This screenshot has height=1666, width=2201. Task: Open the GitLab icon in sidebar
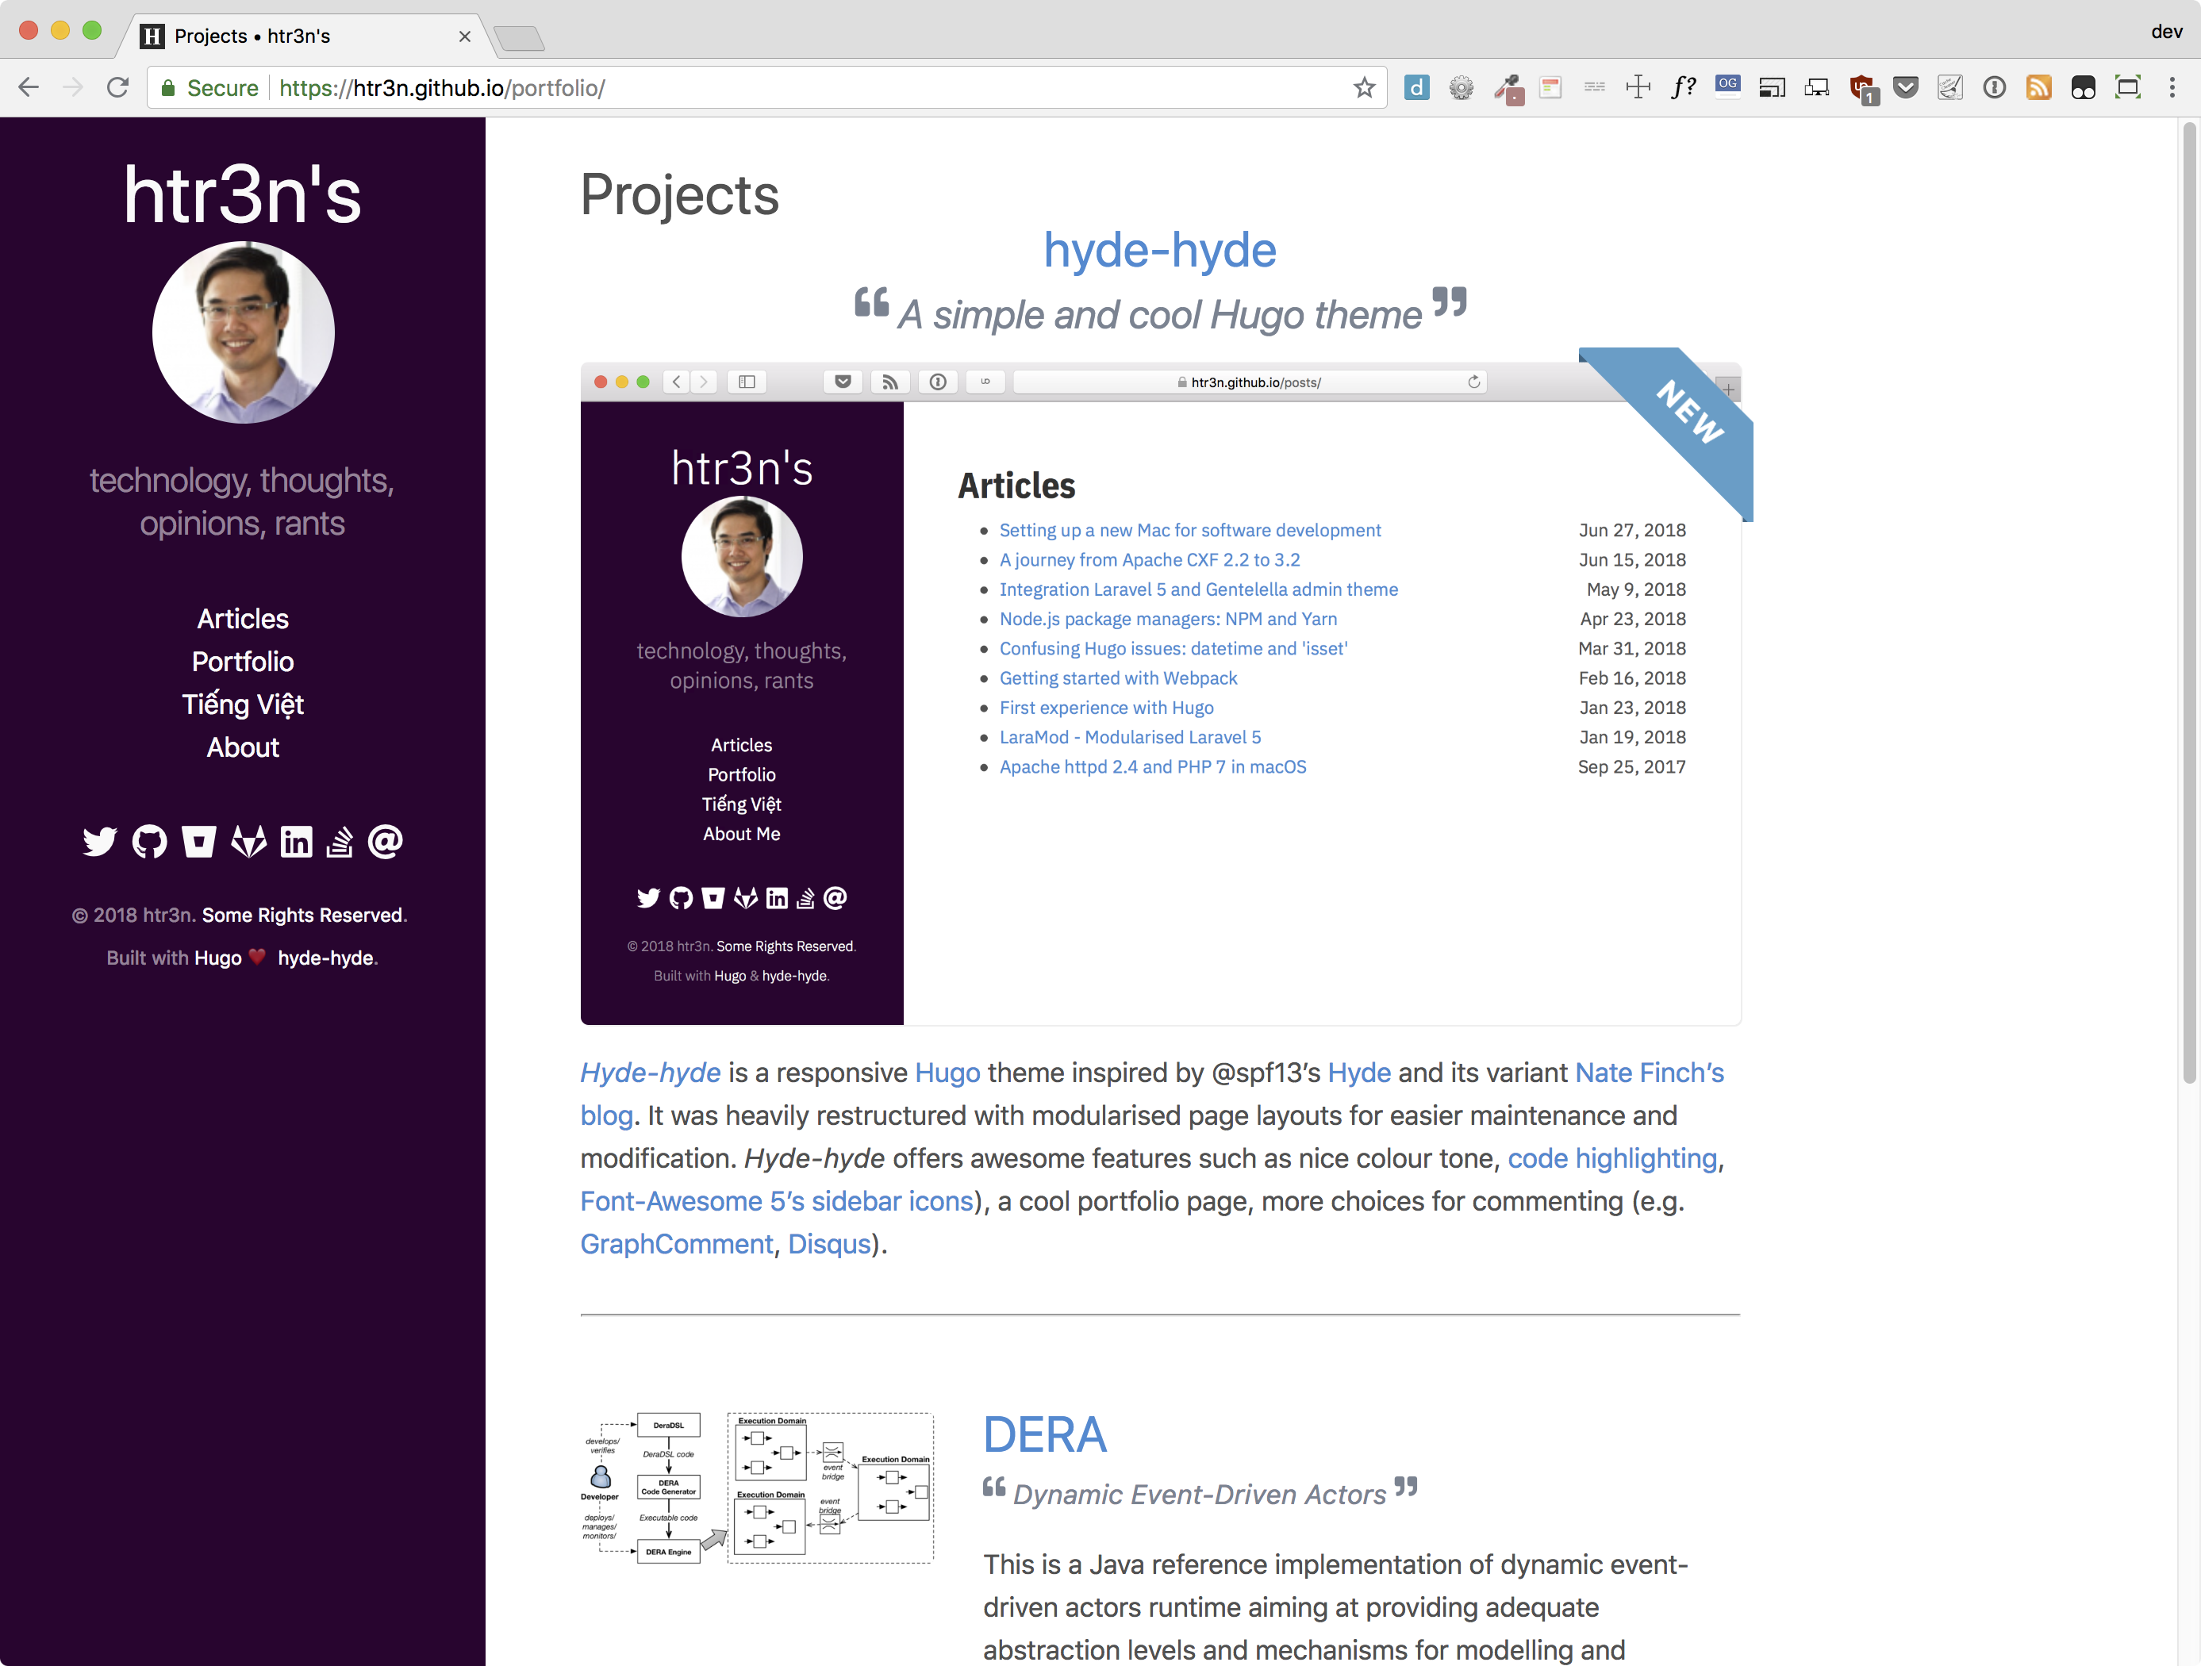coord(249,842)
